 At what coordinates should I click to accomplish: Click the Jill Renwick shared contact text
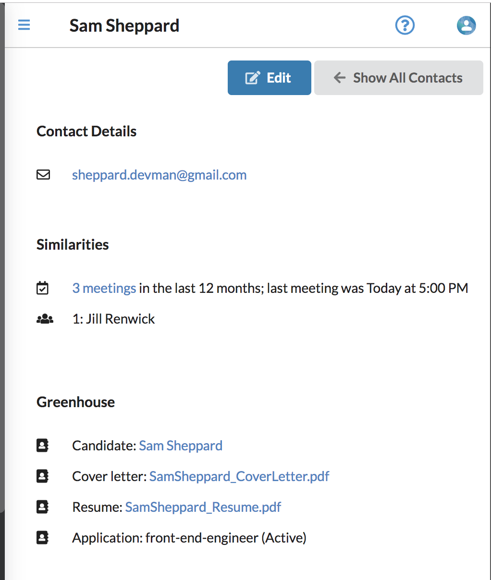[x=120, y=319]
